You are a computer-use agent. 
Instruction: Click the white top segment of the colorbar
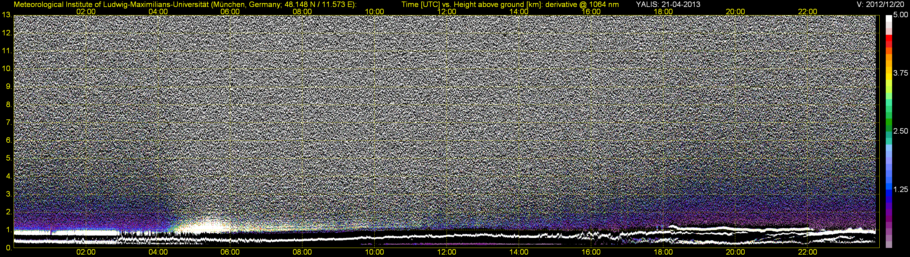click(889, 19)
